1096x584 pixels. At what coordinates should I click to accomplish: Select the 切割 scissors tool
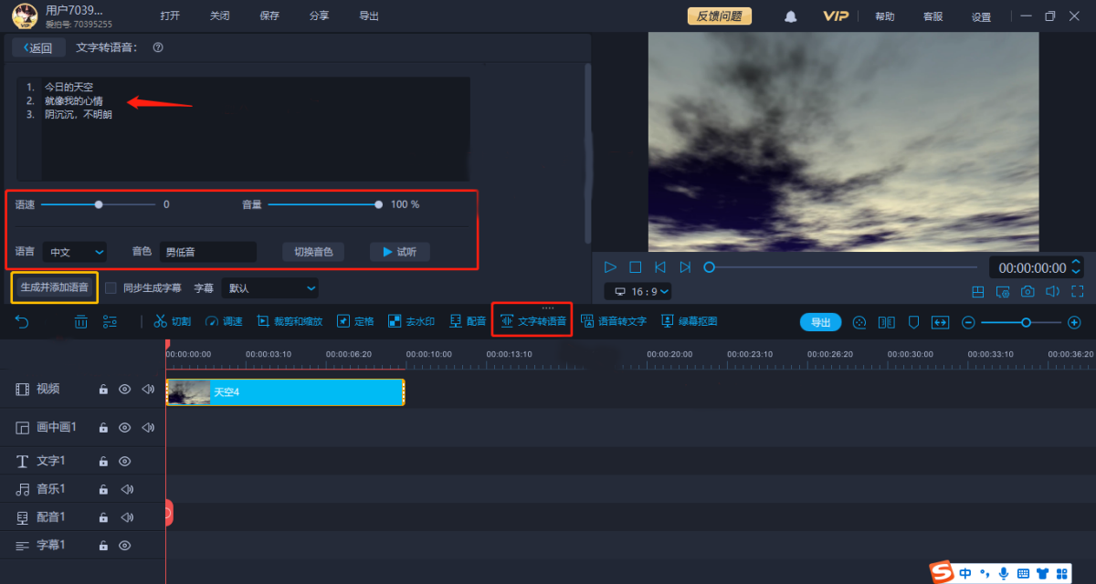(172, 321)
